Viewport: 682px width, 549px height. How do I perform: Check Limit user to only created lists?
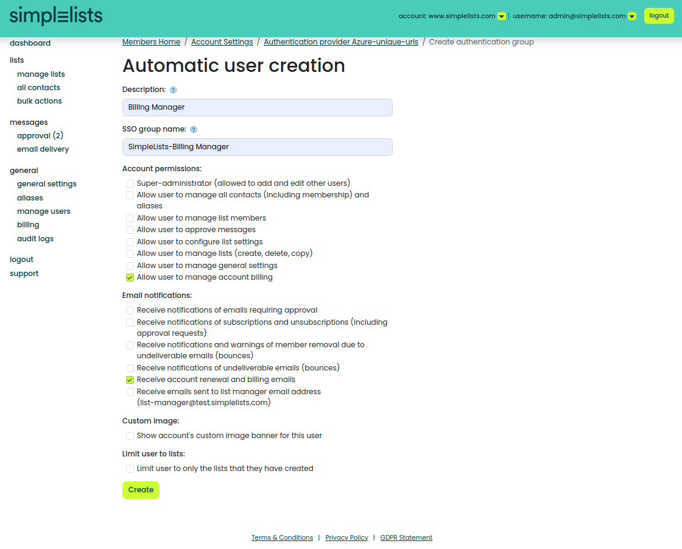[x=130, y=469]
